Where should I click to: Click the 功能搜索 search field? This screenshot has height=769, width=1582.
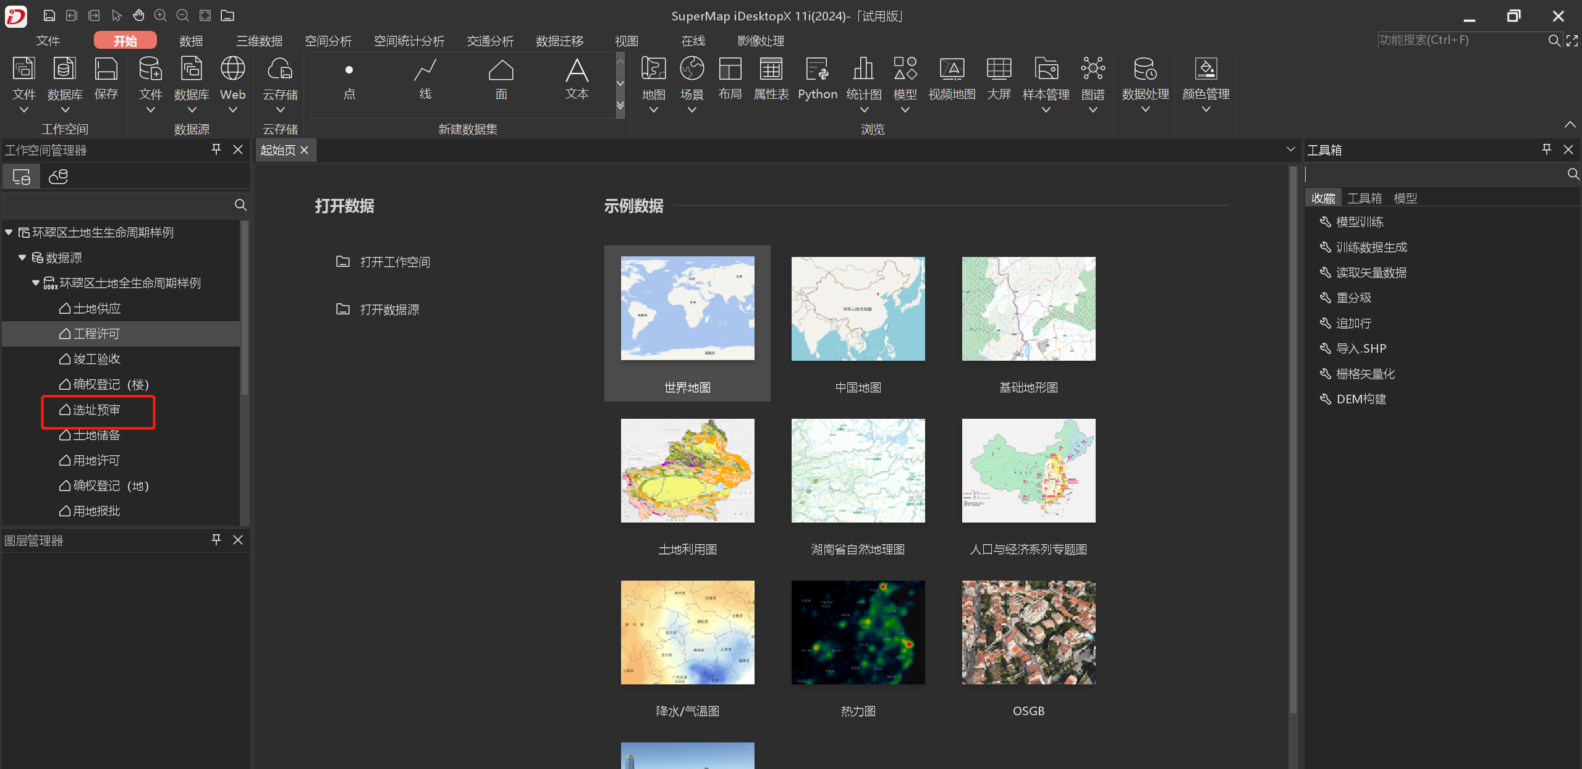pos(1461,40)
